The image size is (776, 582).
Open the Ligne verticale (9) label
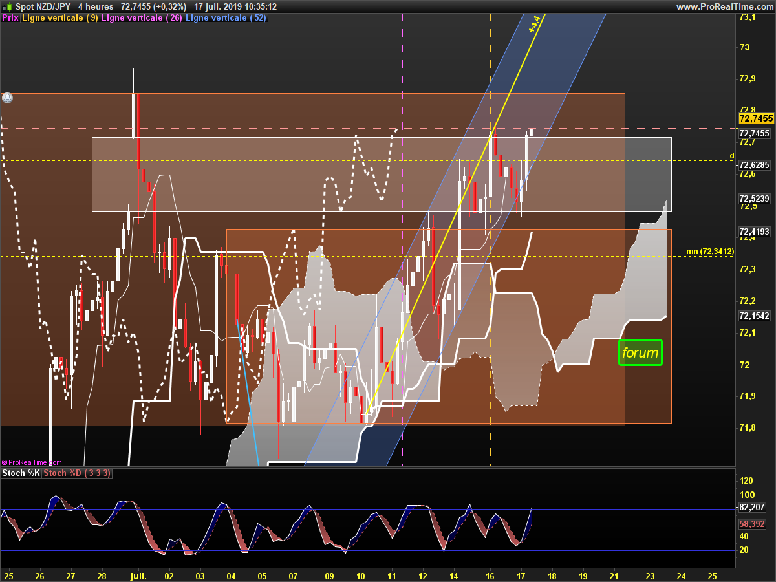[x=60, y=18]
